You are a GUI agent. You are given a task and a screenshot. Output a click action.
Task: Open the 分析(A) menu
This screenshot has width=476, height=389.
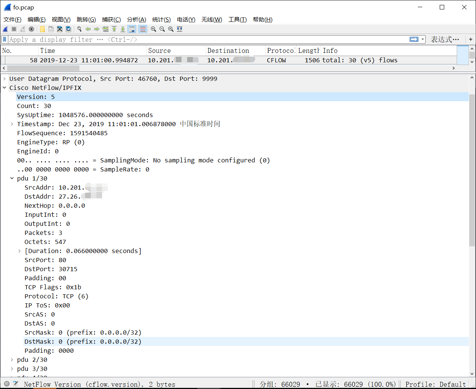[136, 19]
